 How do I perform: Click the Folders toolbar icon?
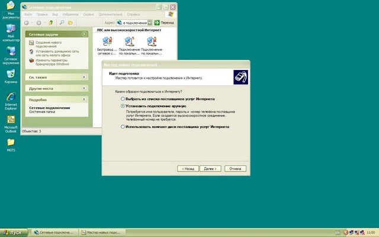70,23
